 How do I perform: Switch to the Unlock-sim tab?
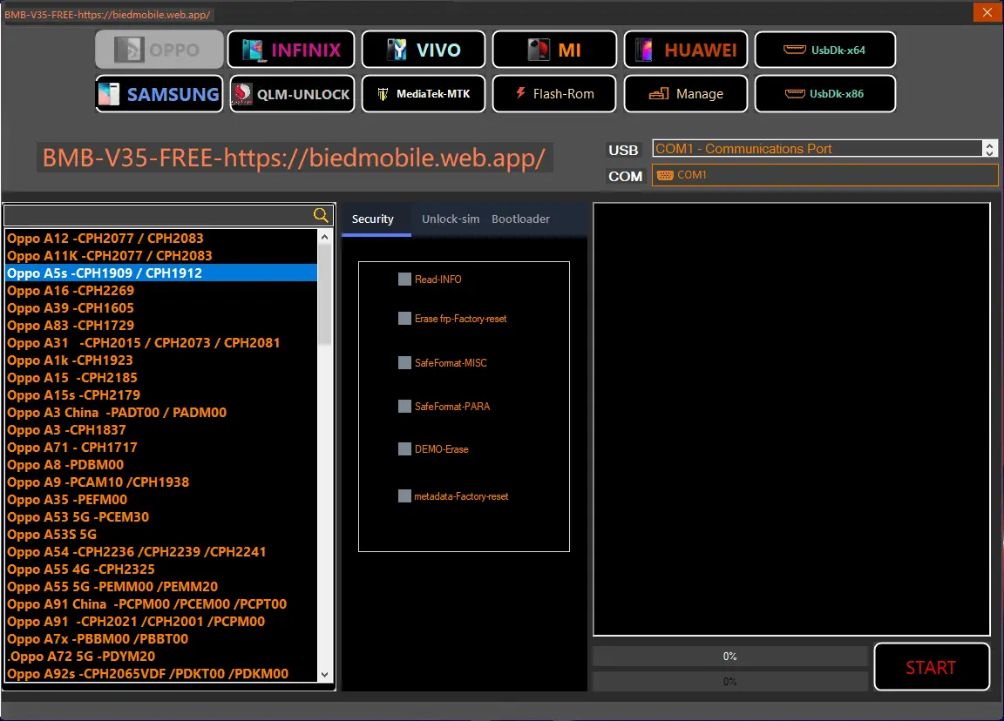tap(450, 219)
